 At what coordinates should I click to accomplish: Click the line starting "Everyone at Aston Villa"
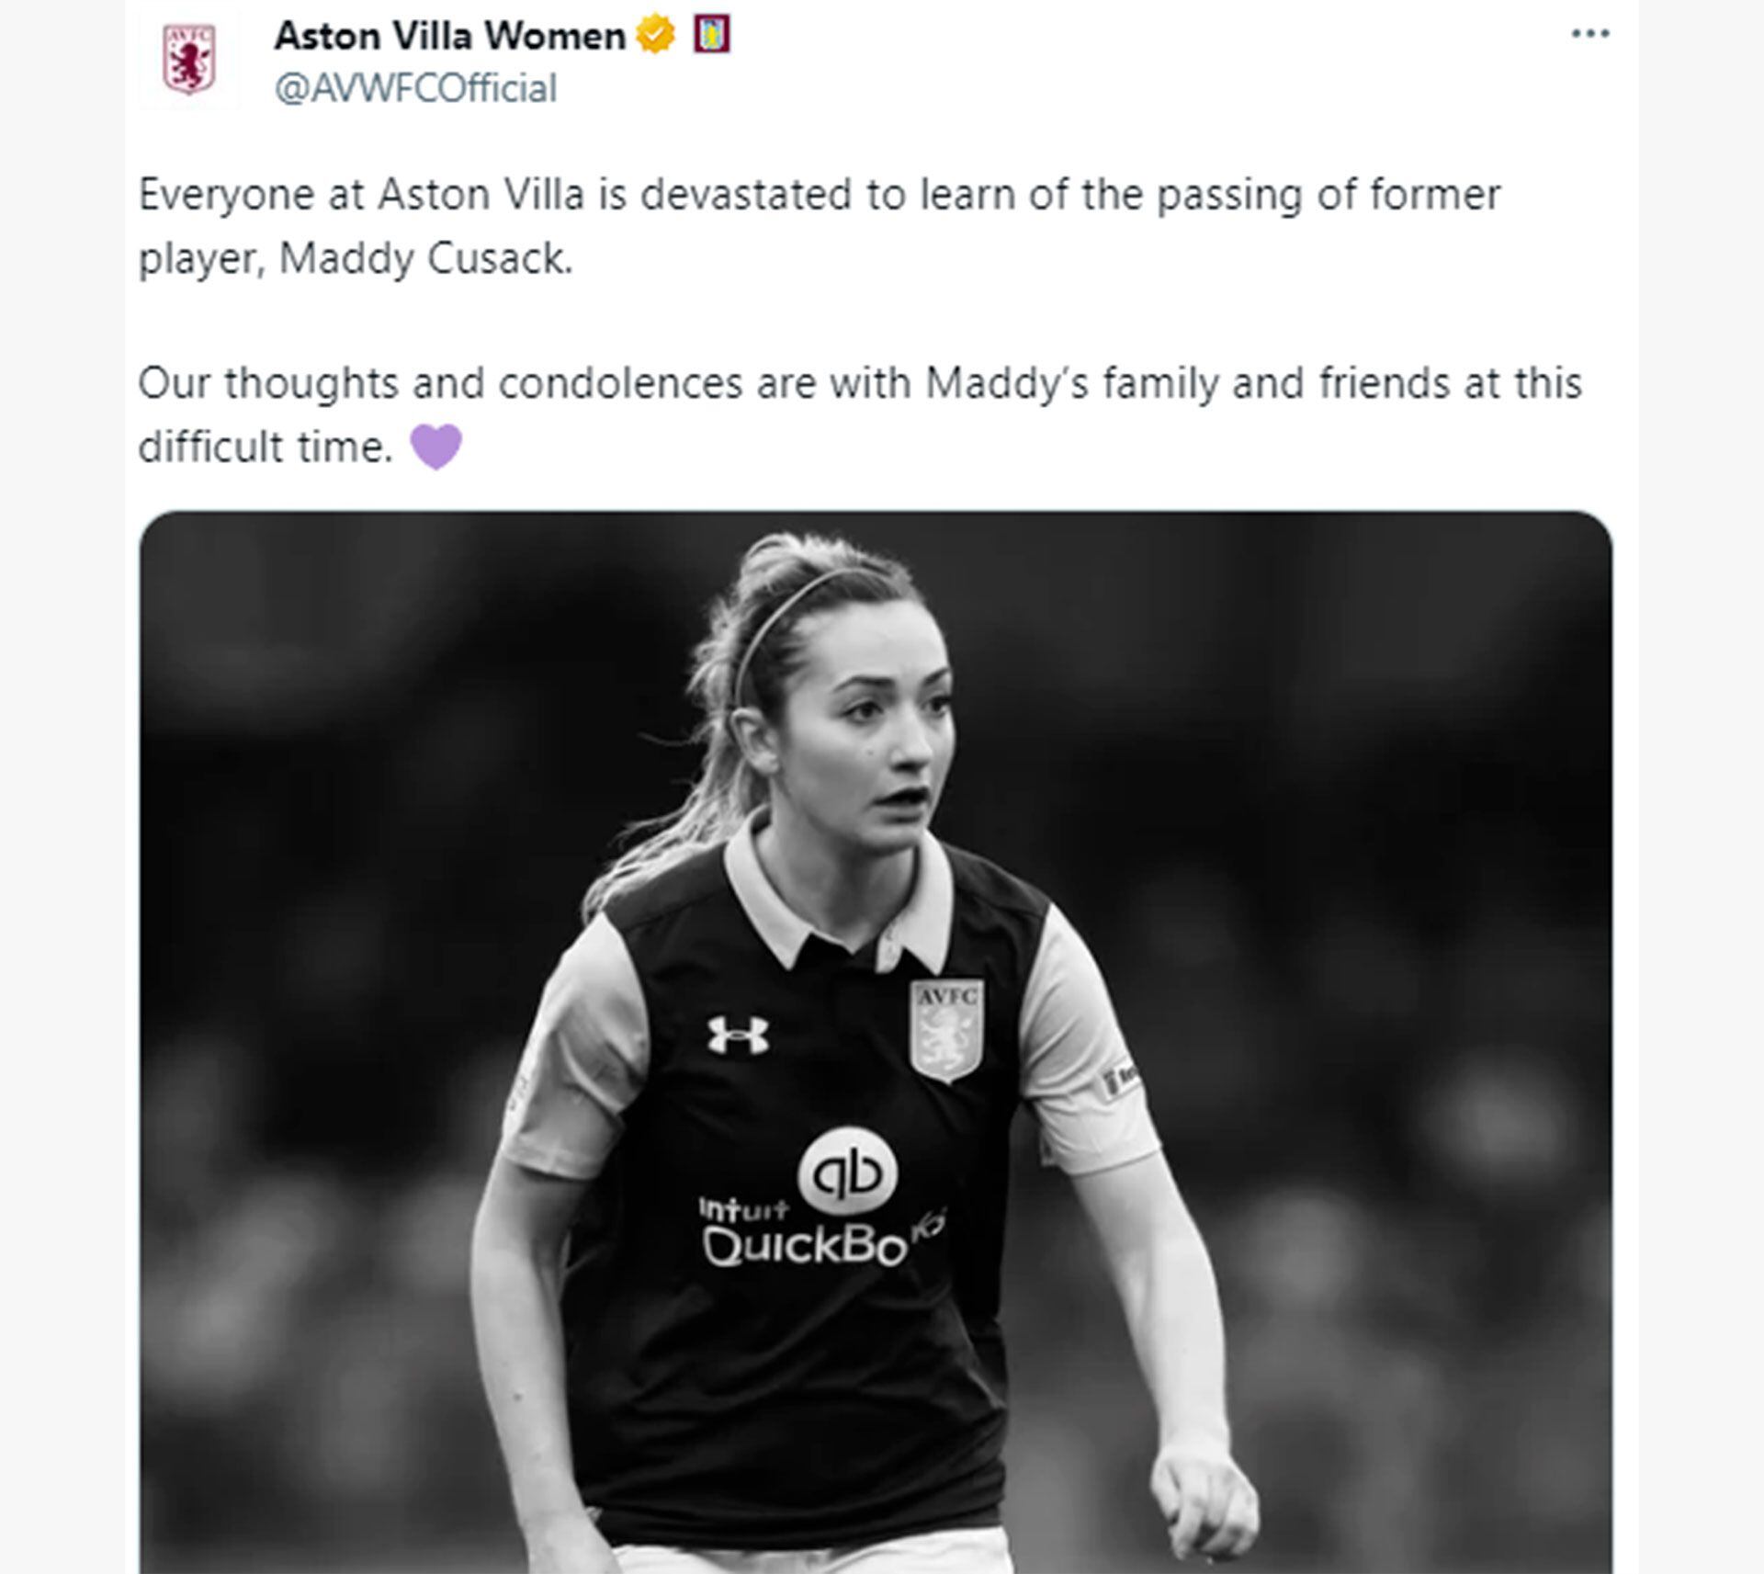[x=819, y=195]
